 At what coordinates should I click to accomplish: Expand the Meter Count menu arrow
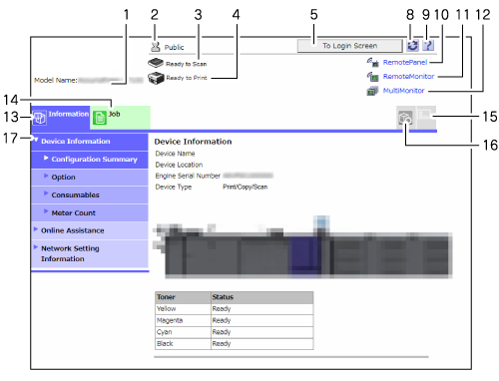(46, 211)
